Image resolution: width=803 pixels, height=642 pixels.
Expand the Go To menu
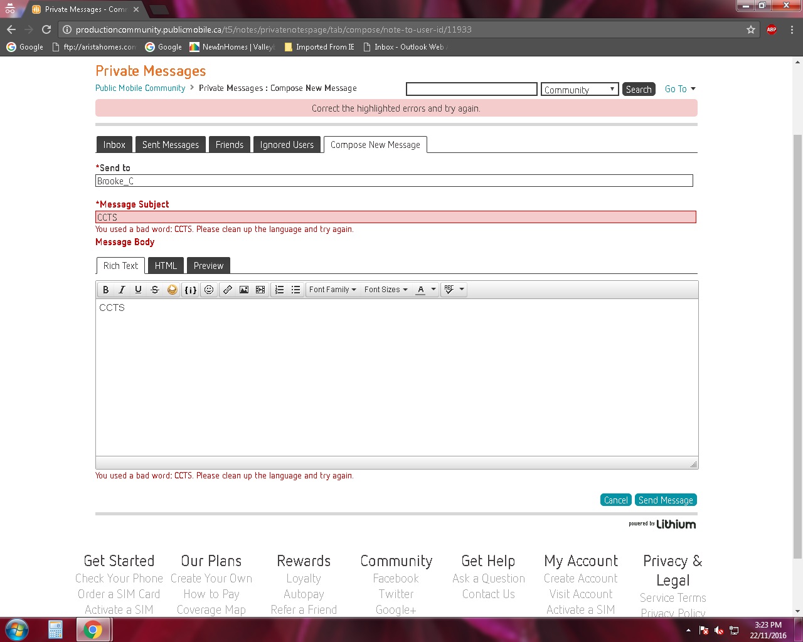[680, 89]
